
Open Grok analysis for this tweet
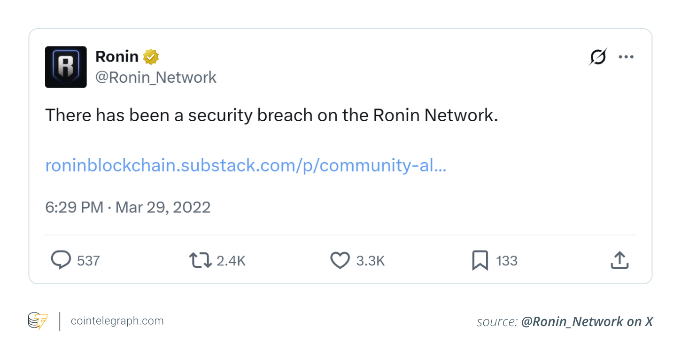click(597, 56)
